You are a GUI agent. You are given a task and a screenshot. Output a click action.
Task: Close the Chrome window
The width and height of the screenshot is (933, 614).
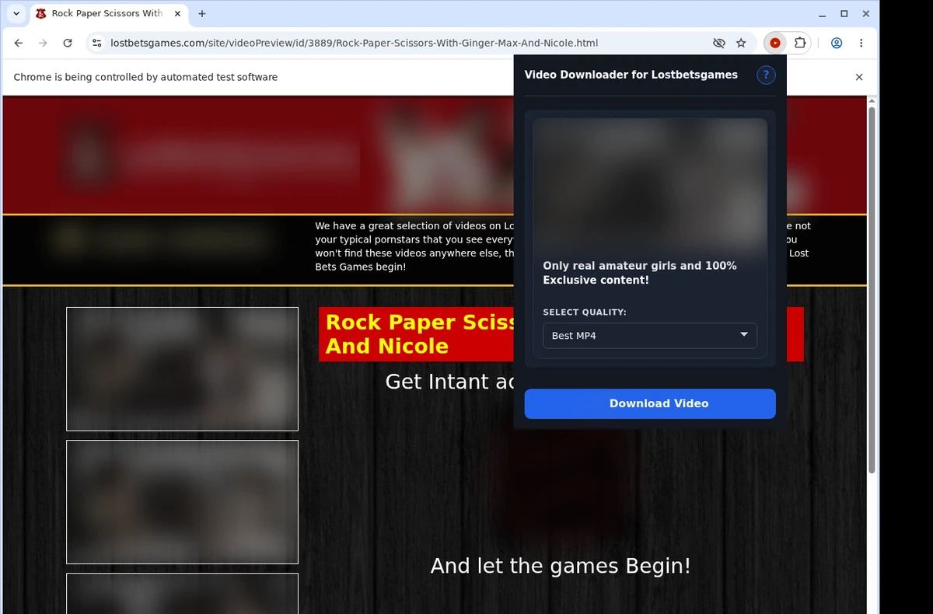click(x=865, y=13)
